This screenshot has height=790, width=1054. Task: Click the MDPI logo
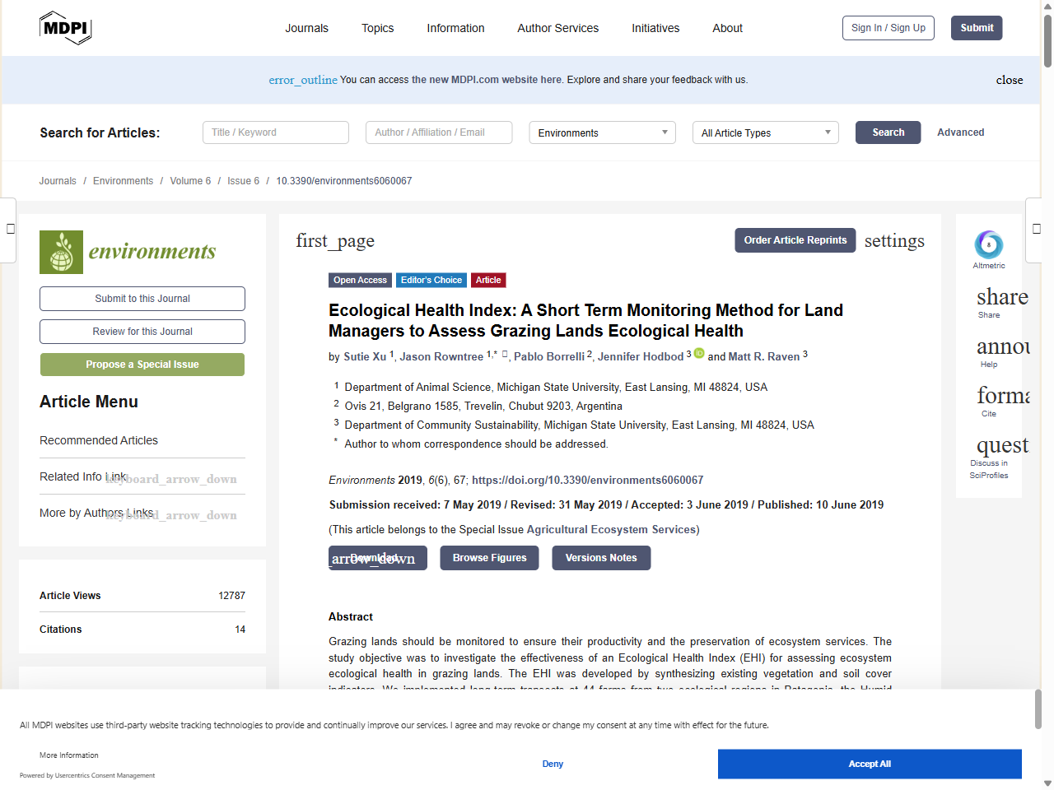(65, 28)
